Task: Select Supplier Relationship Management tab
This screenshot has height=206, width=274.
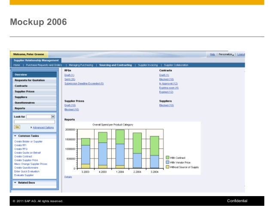Action: point(36,60)
